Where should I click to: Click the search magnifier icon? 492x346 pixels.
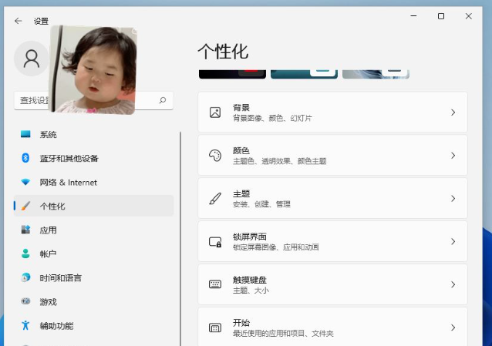pyautogui.click(x=163, y=100)
